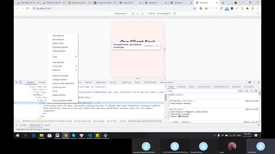Select Add attribute from context menu

point(63,36)
